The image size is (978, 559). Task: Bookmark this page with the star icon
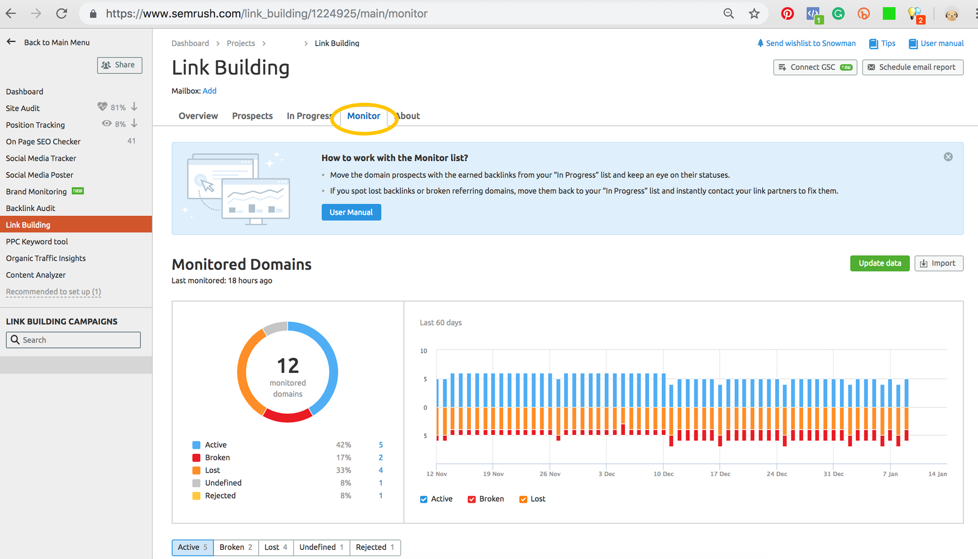point(754,14)
